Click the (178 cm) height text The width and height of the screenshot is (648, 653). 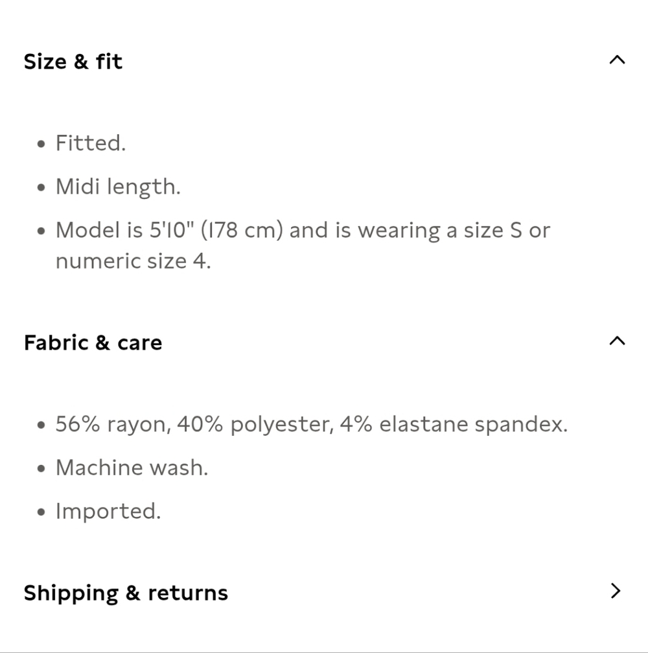(242, 230)
